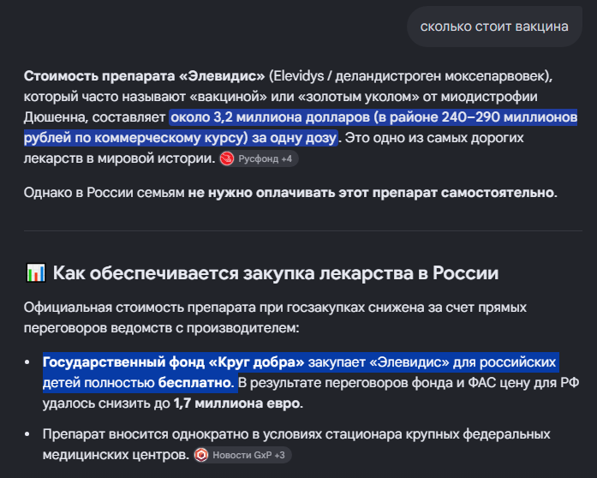
Task: Click the highlighted bold word 'бесплатно'
Action: (194, 382)
